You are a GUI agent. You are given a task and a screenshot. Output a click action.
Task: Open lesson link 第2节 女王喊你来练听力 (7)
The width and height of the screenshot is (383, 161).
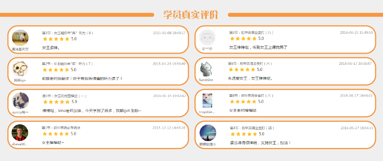click(67, 64)
